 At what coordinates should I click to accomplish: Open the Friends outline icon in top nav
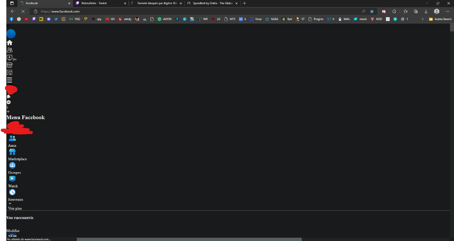pos(9,50)
